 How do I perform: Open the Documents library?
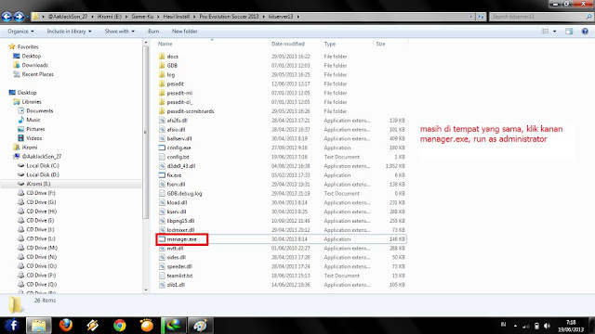(39, 111)
